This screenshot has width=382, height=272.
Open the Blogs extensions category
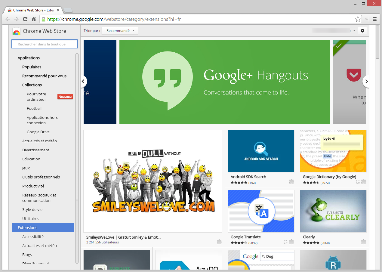pyautogui.click(x=27, y=255)
